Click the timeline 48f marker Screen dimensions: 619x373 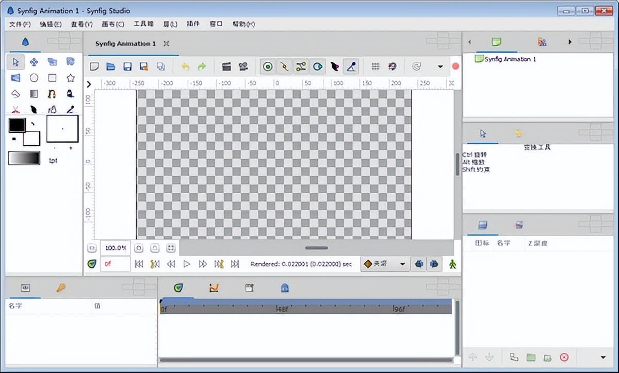282,309
